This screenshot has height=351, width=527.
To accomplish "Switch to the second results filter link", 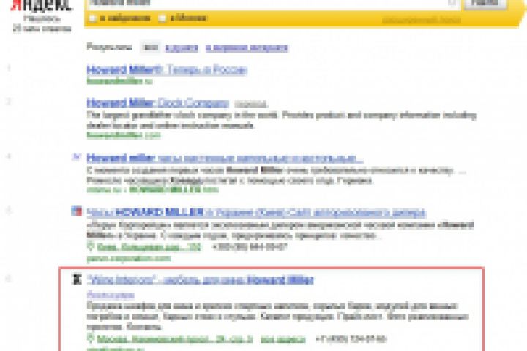I will click(x=182, y=48).
